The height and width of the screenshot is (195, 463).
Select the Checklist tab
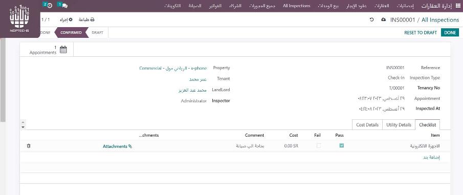click(427, 125)
